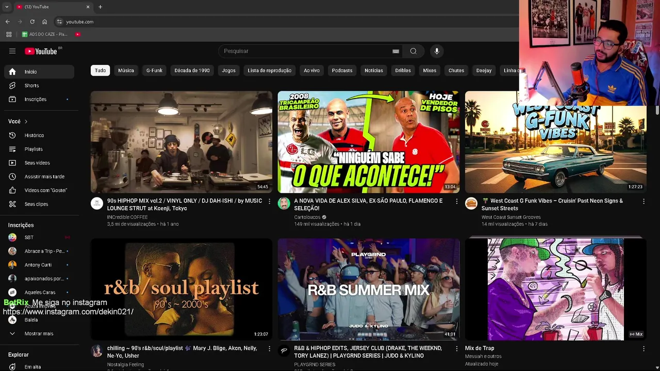The height and width of the screenshot is (371, 660).
Task: Select the Podcasts filter chip
Action: (x=342, y=71)
